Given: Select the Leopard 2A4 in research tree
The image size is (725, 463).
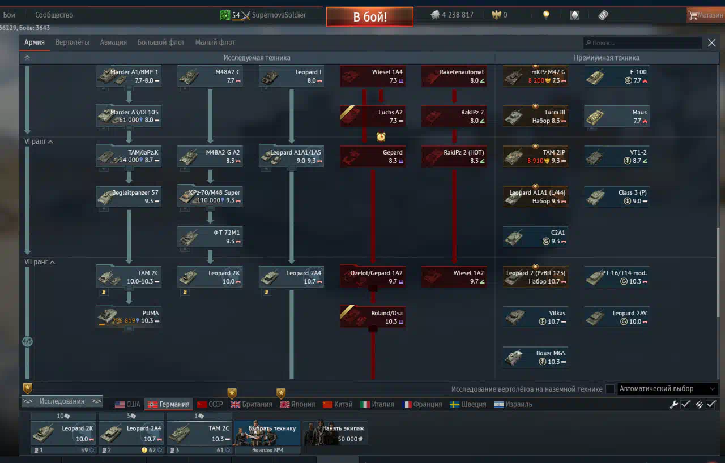Looking at the screenshot, I should coord(292,277).
